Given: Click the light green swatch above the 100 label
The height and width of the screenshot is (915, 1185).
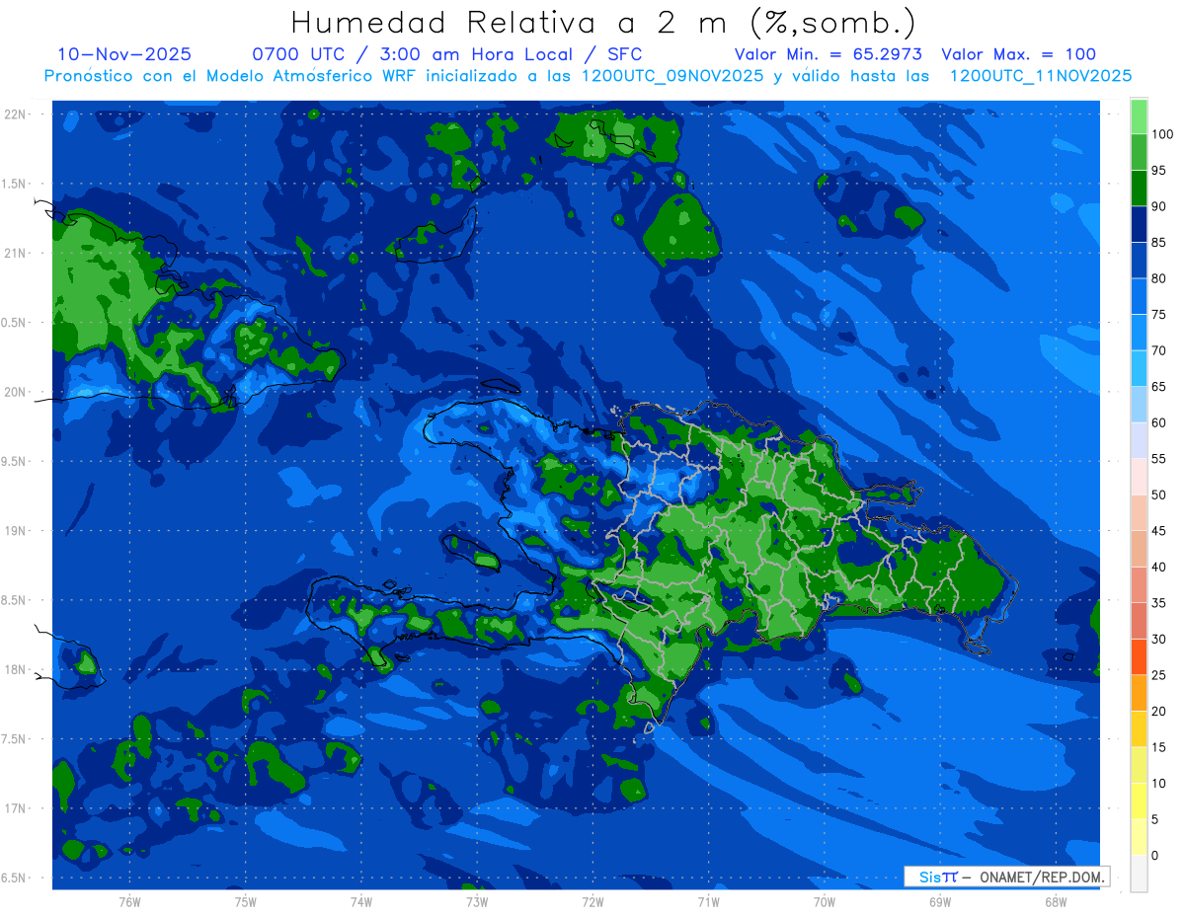Looking at the screenshot, I should click(1139, 116).
